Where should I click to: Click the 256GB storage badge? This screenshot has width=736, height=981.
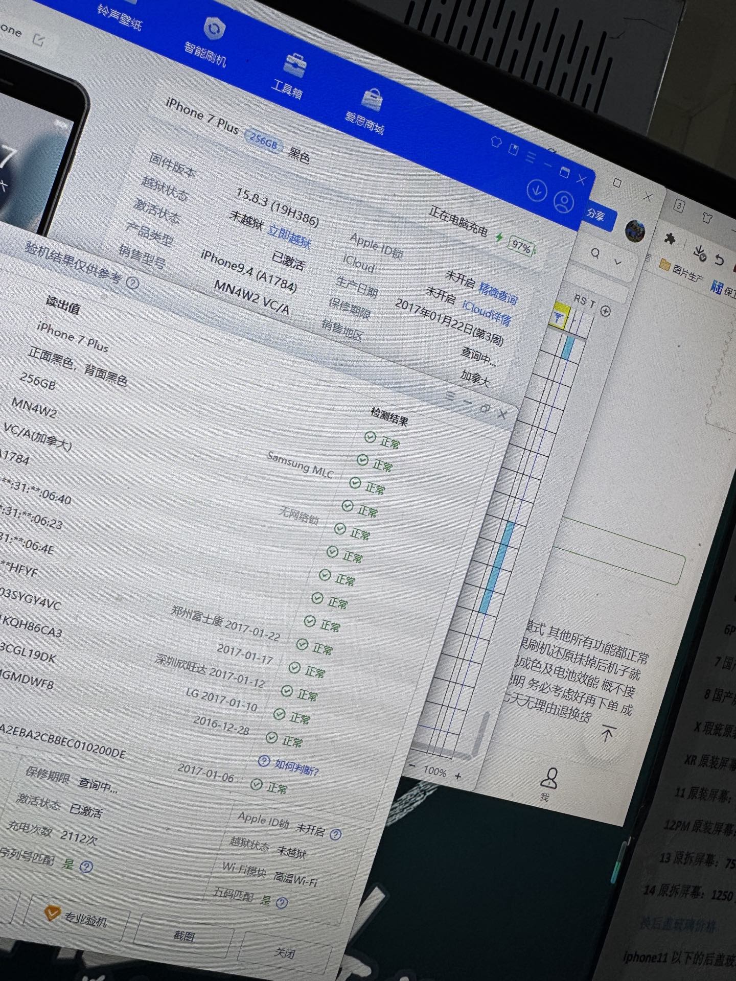pos(264,140)
